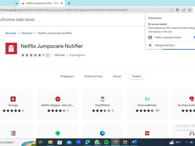195x146 pixels.
Task: Click the Google icon in address bar
Action: [171, 10]
